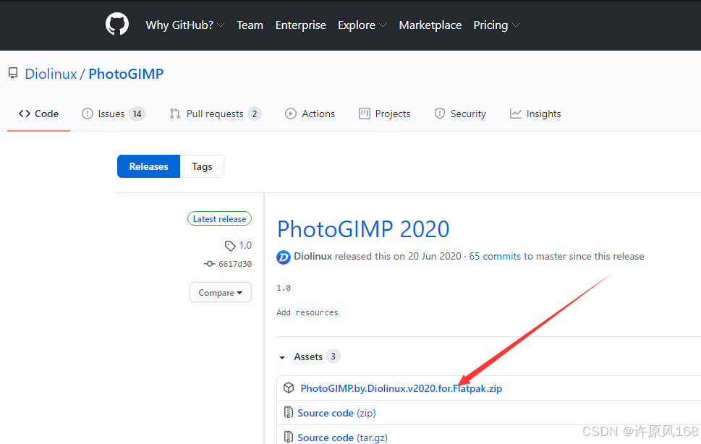Screen dimensions: 701x444
Task: Switch to the Pull requests tab
Action: click(215, 114)
